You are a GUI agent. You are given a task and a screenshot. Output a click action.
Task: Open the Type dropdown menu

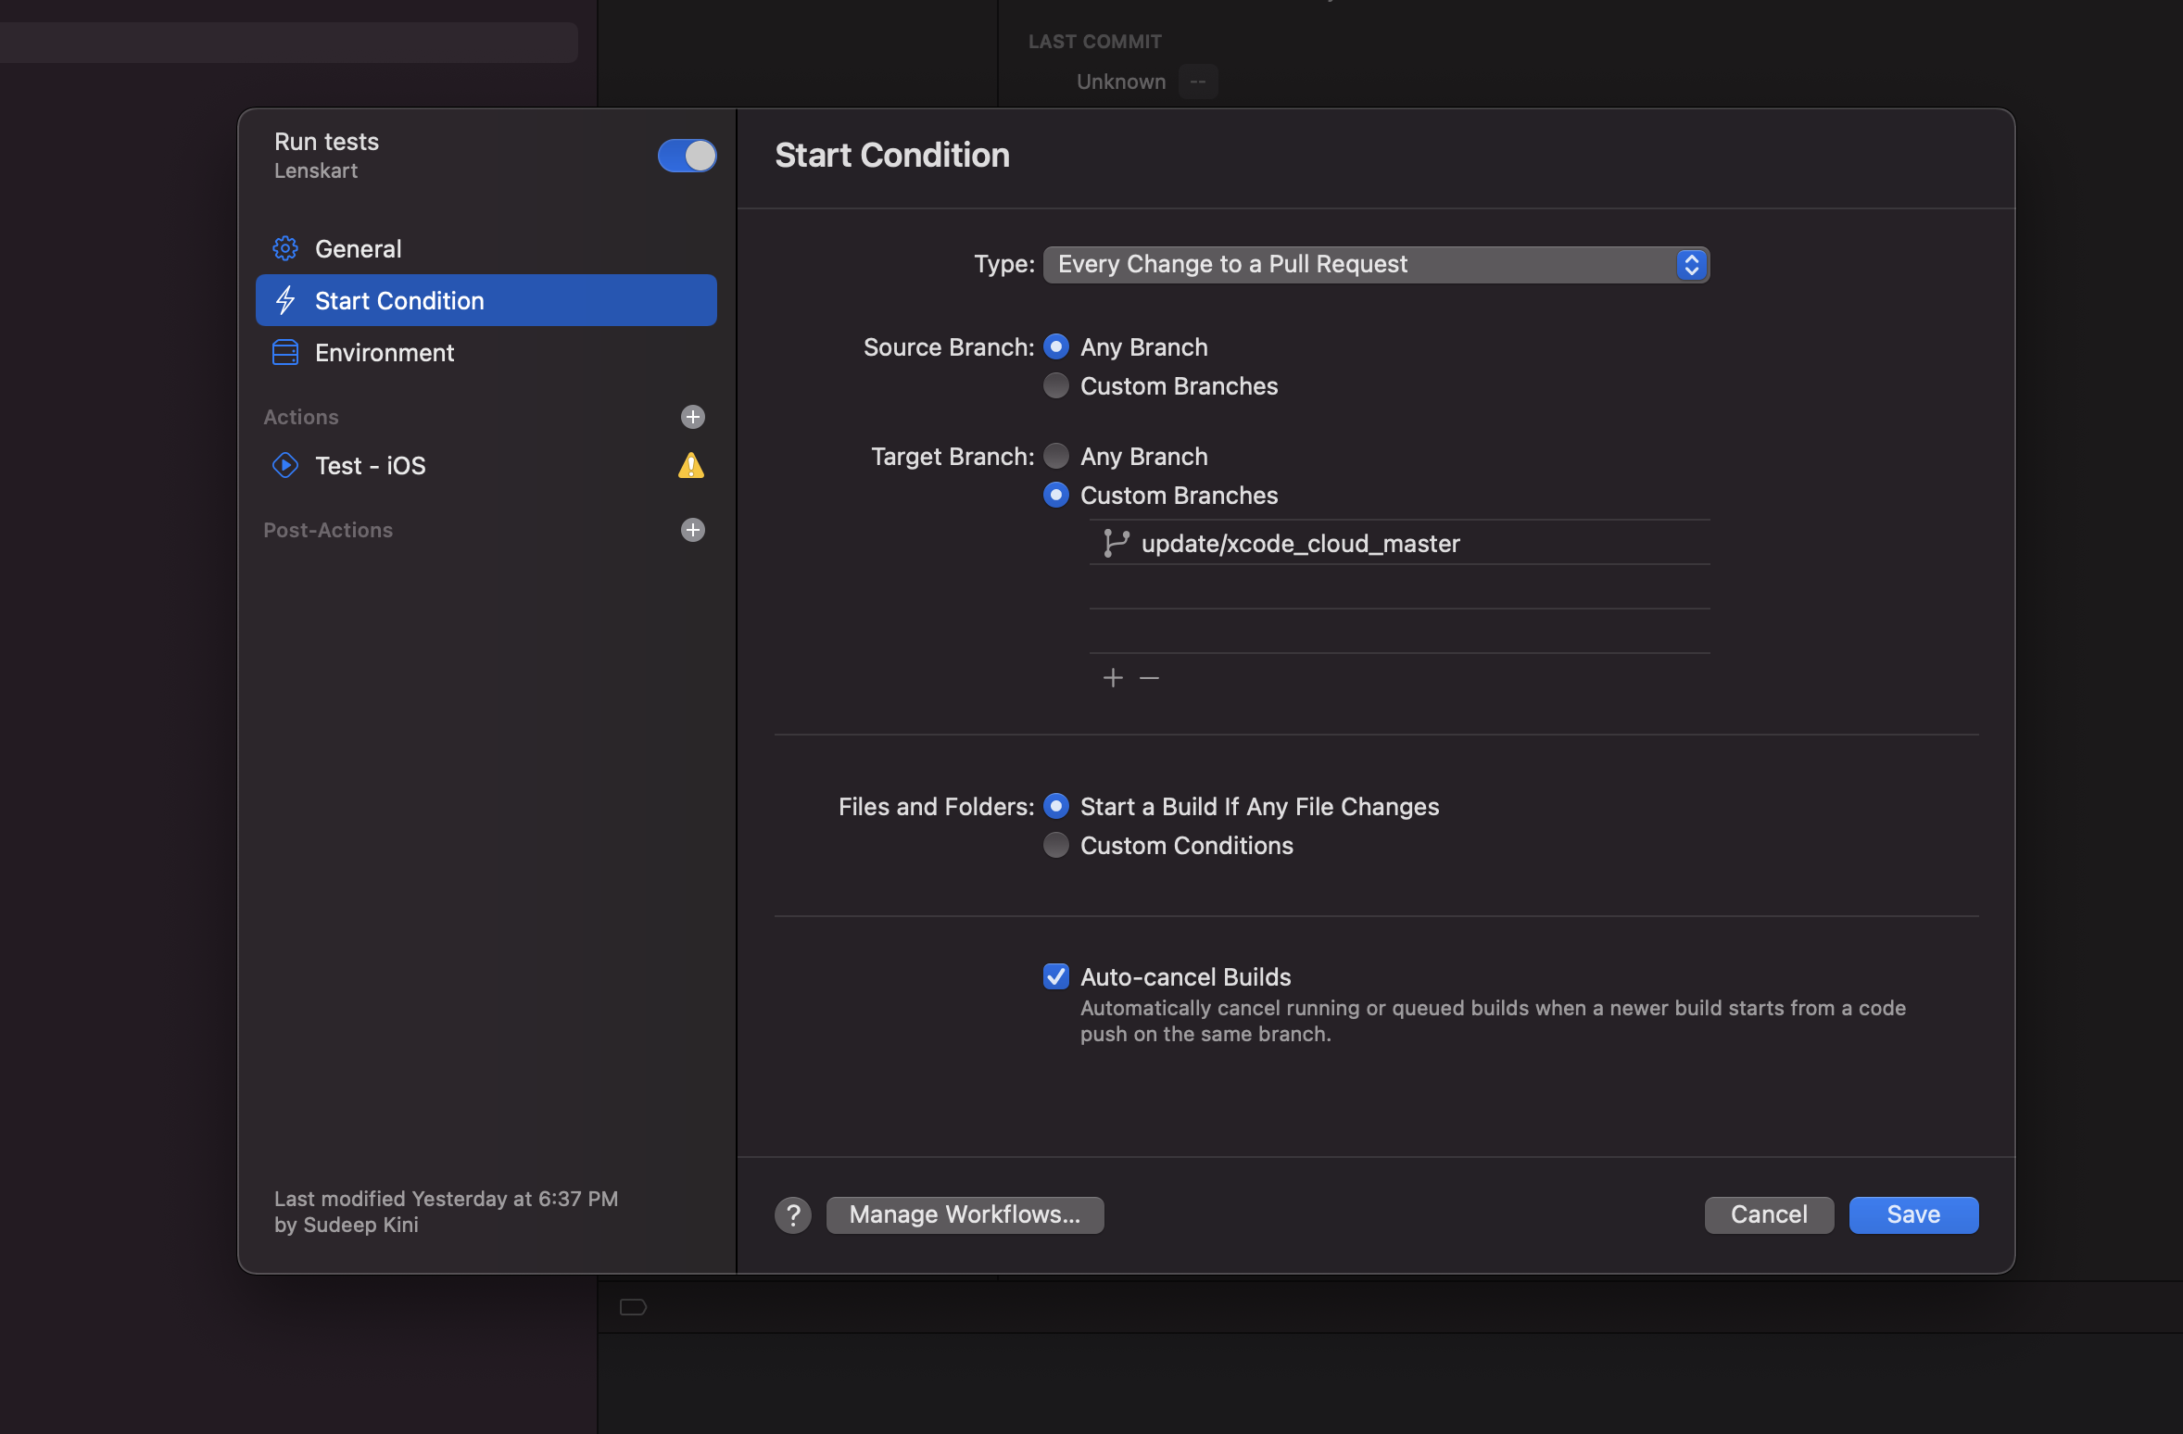coord(1376,265)
